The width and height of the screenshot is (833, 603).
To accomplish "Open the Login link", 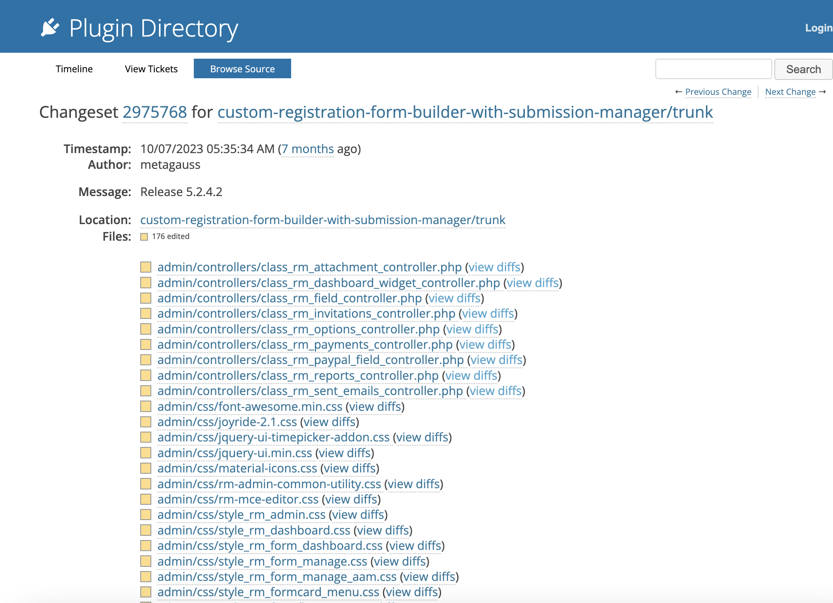I will [819, 28].
